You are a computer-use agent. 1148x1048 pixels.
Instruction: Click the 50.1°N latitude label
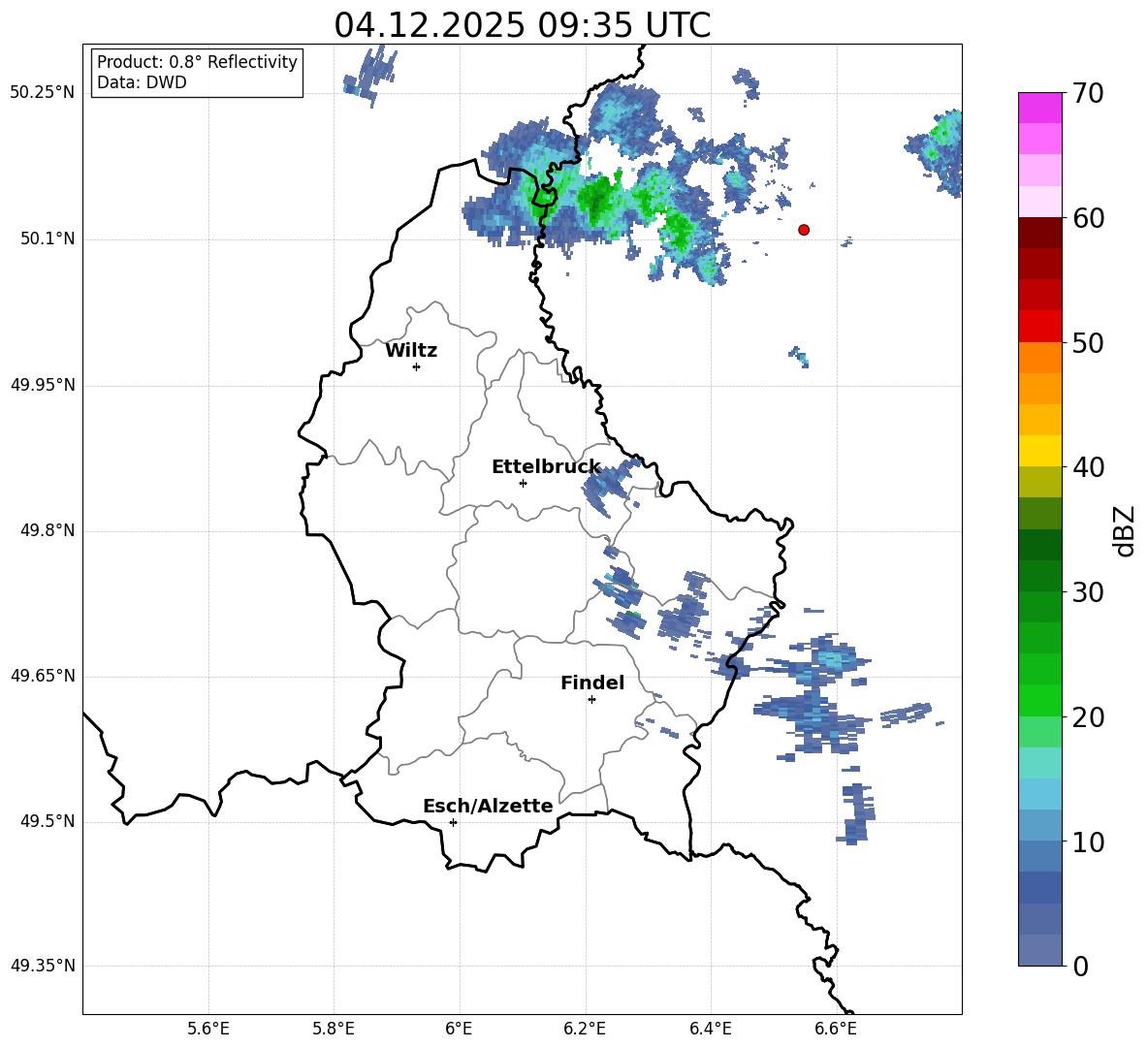coord(48,239)
